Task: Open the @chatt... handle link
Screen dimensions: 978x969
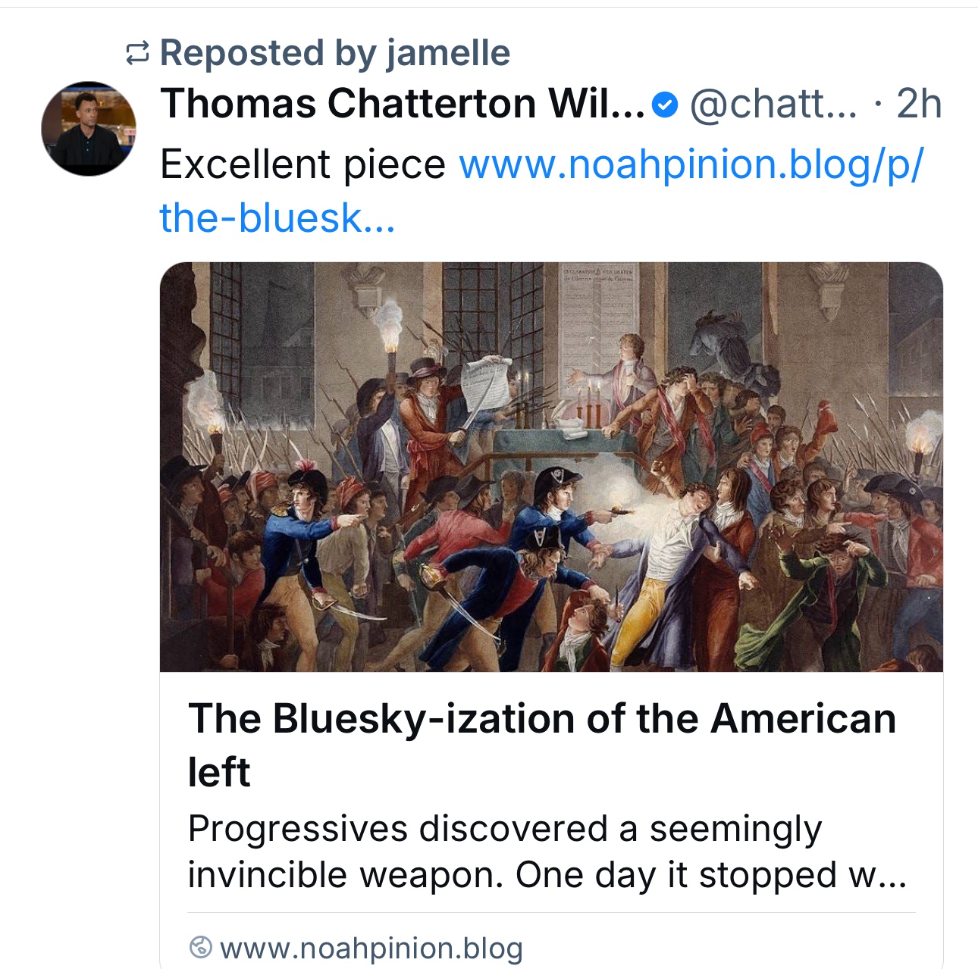Action: click(x=773, y=104)
